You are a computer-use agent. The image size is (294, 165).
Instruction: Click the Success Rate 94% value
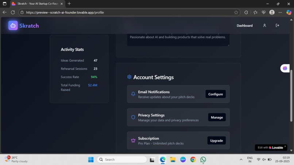(x=94, y=77)
